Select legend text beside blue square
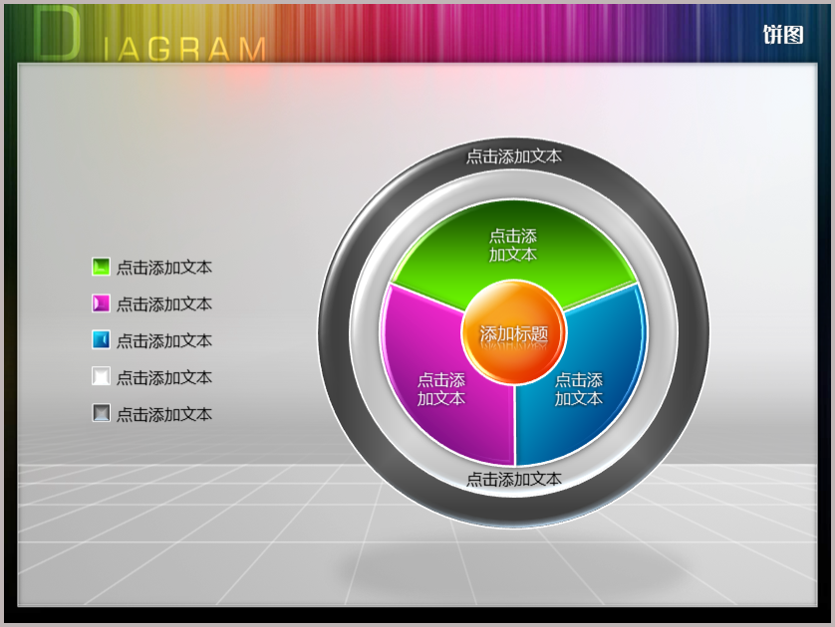The width and height of the screenshot is (835, 627). pyautogui.click(x=164, y=340)
